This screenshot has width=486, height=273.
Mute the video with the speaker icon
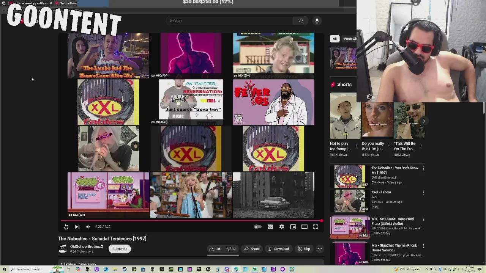[88, 227]
